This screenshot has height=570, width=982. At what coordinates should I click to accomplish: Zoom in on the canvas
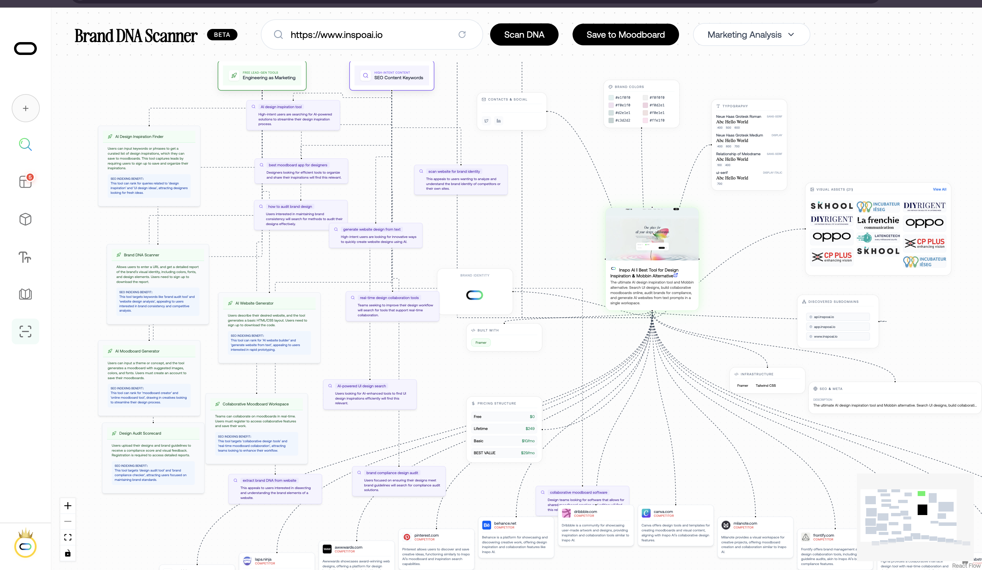[x=68, y=505]
